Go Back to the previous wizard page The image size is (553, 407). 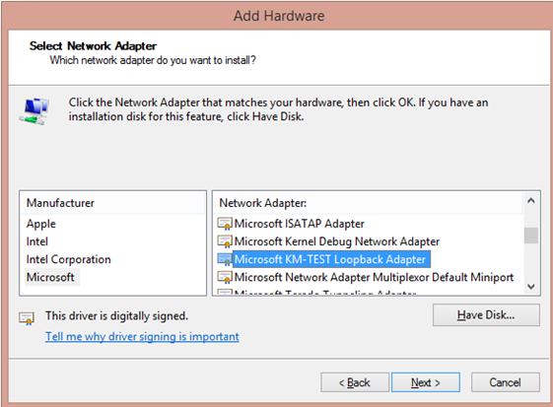[x=355, y=382]
